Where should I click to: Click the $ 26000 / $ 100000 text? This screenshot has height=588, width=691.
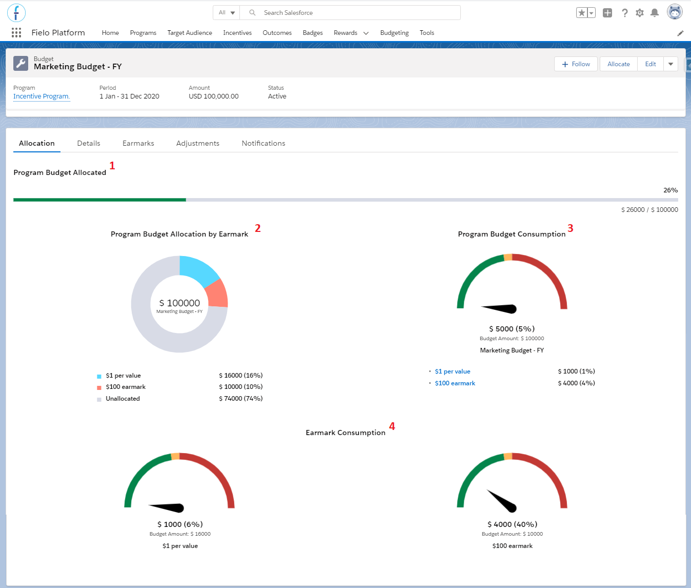tap(649, 210)
